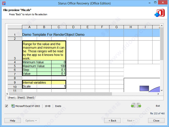Go to previous step with Back button
The height and width of the screenshot is (127, 169).
[112, 121]
